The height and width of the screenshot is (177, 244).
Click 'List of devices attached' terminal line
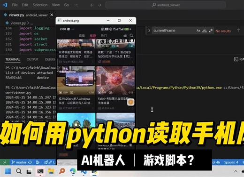(x=29, y=73)
